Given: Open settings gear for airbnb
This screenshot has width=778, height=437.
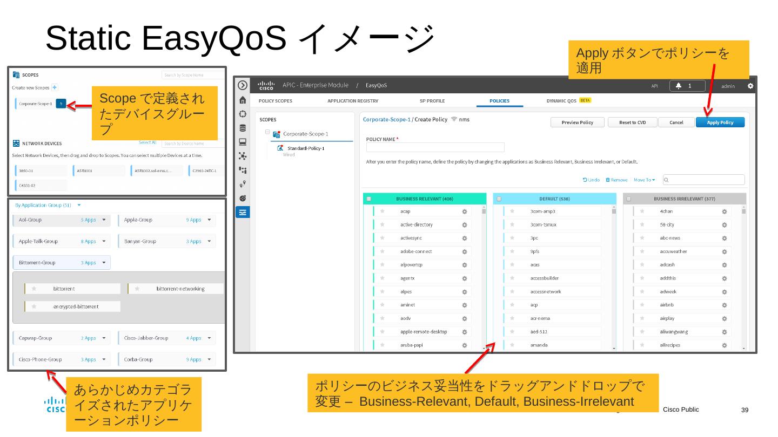Looking at the screenshot, I should 724,305.
